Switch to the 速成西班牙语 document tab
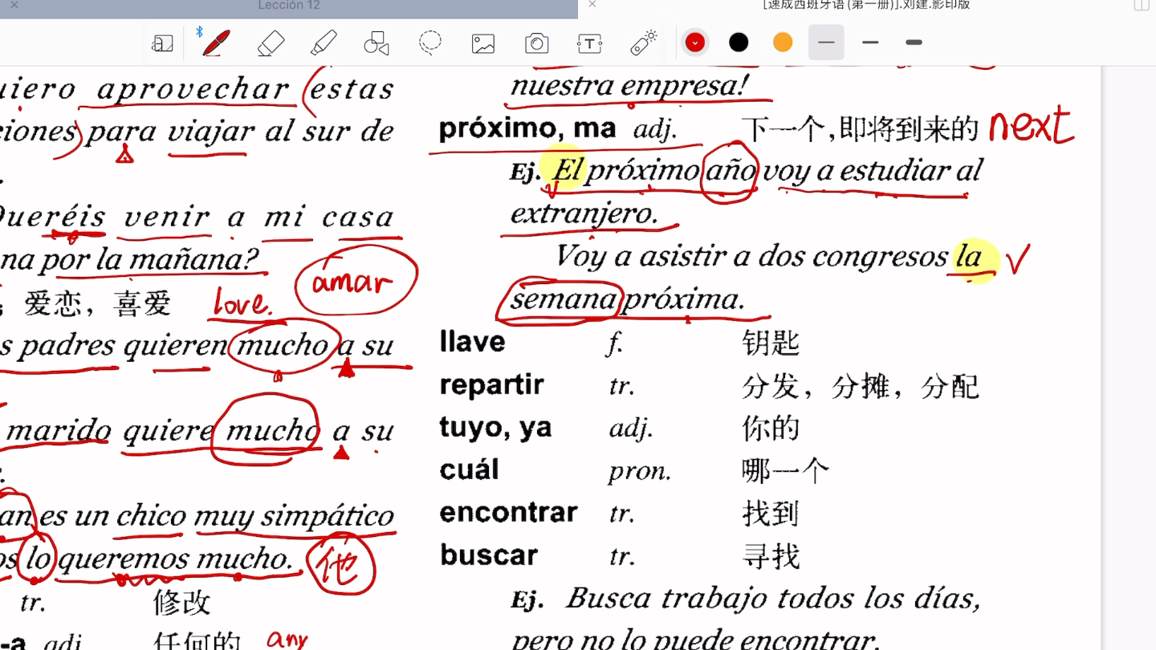The width and height of the screenshot is (1156, 650). (866, 5)
